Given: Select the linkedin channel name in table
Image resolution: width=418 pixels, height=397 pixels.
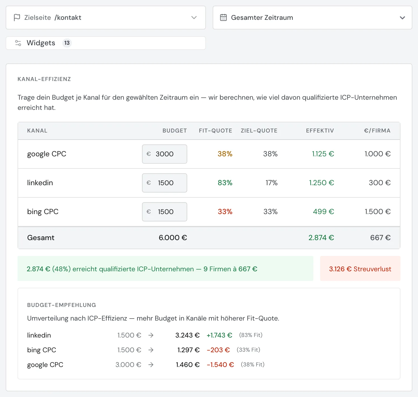Looking at the screenshot, I should click(x=40, y=183).
